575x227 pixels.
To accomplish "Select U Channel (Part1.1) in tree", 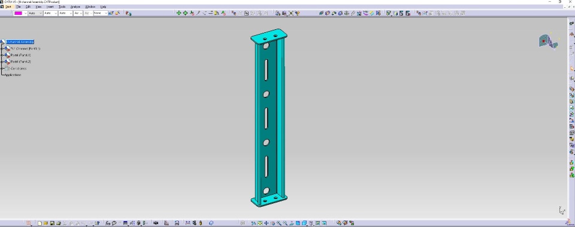I will pos(25,48).
